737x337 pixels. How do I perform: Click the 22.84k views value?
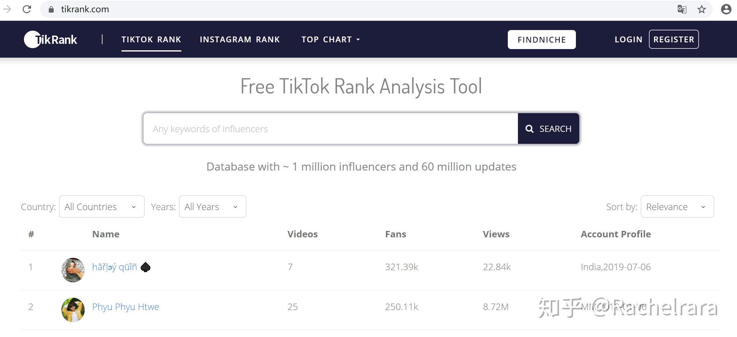click(497, 267)
